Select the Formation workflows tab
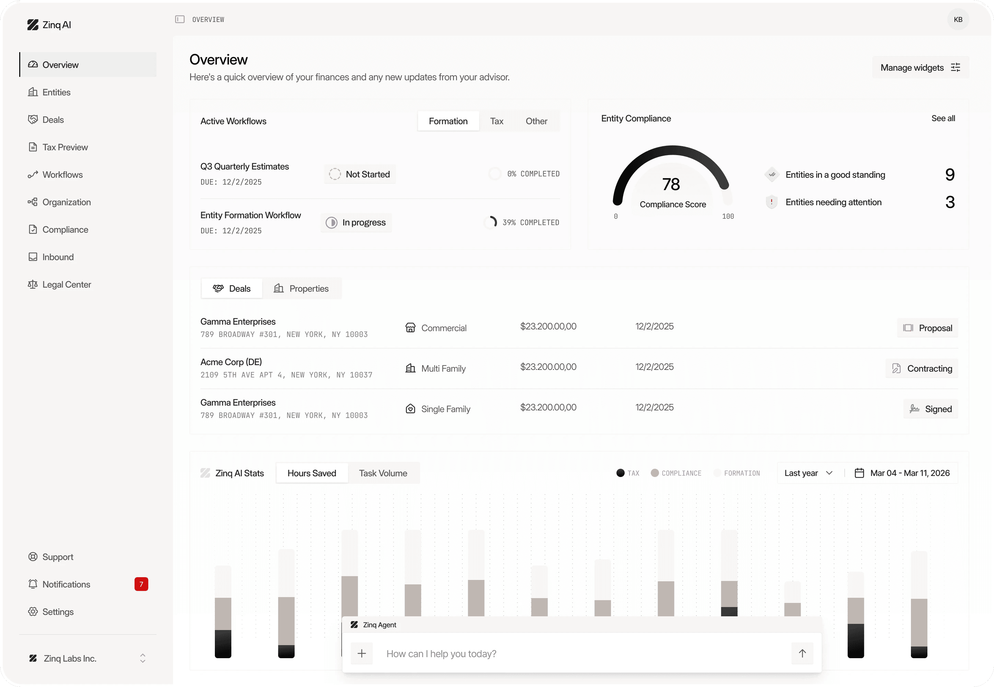 coord(448,121)
